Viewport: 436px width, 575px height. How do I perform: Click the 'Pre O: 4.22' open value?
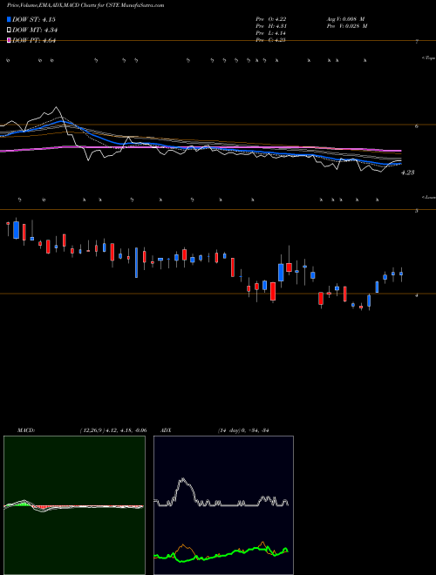(271, 19)
